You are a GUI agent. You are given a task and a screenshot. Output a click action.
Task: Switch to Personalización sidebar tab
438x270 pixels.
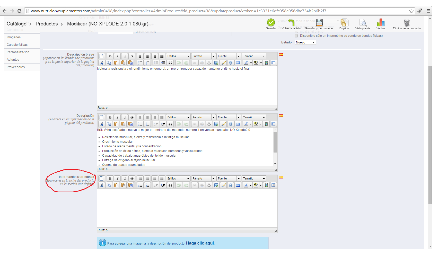point(22,52)
